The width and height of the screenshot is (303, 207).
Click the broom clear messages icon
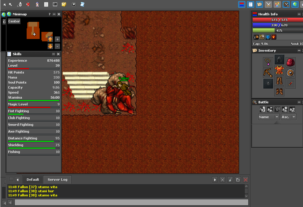(x=230, y=180)
